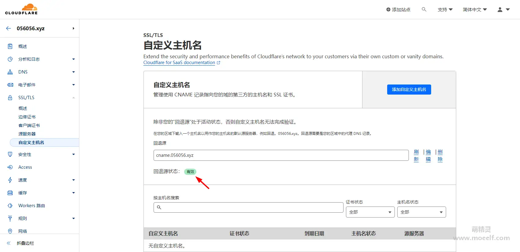Open the 简体中文 language dropdown

[x=475, y=9]
